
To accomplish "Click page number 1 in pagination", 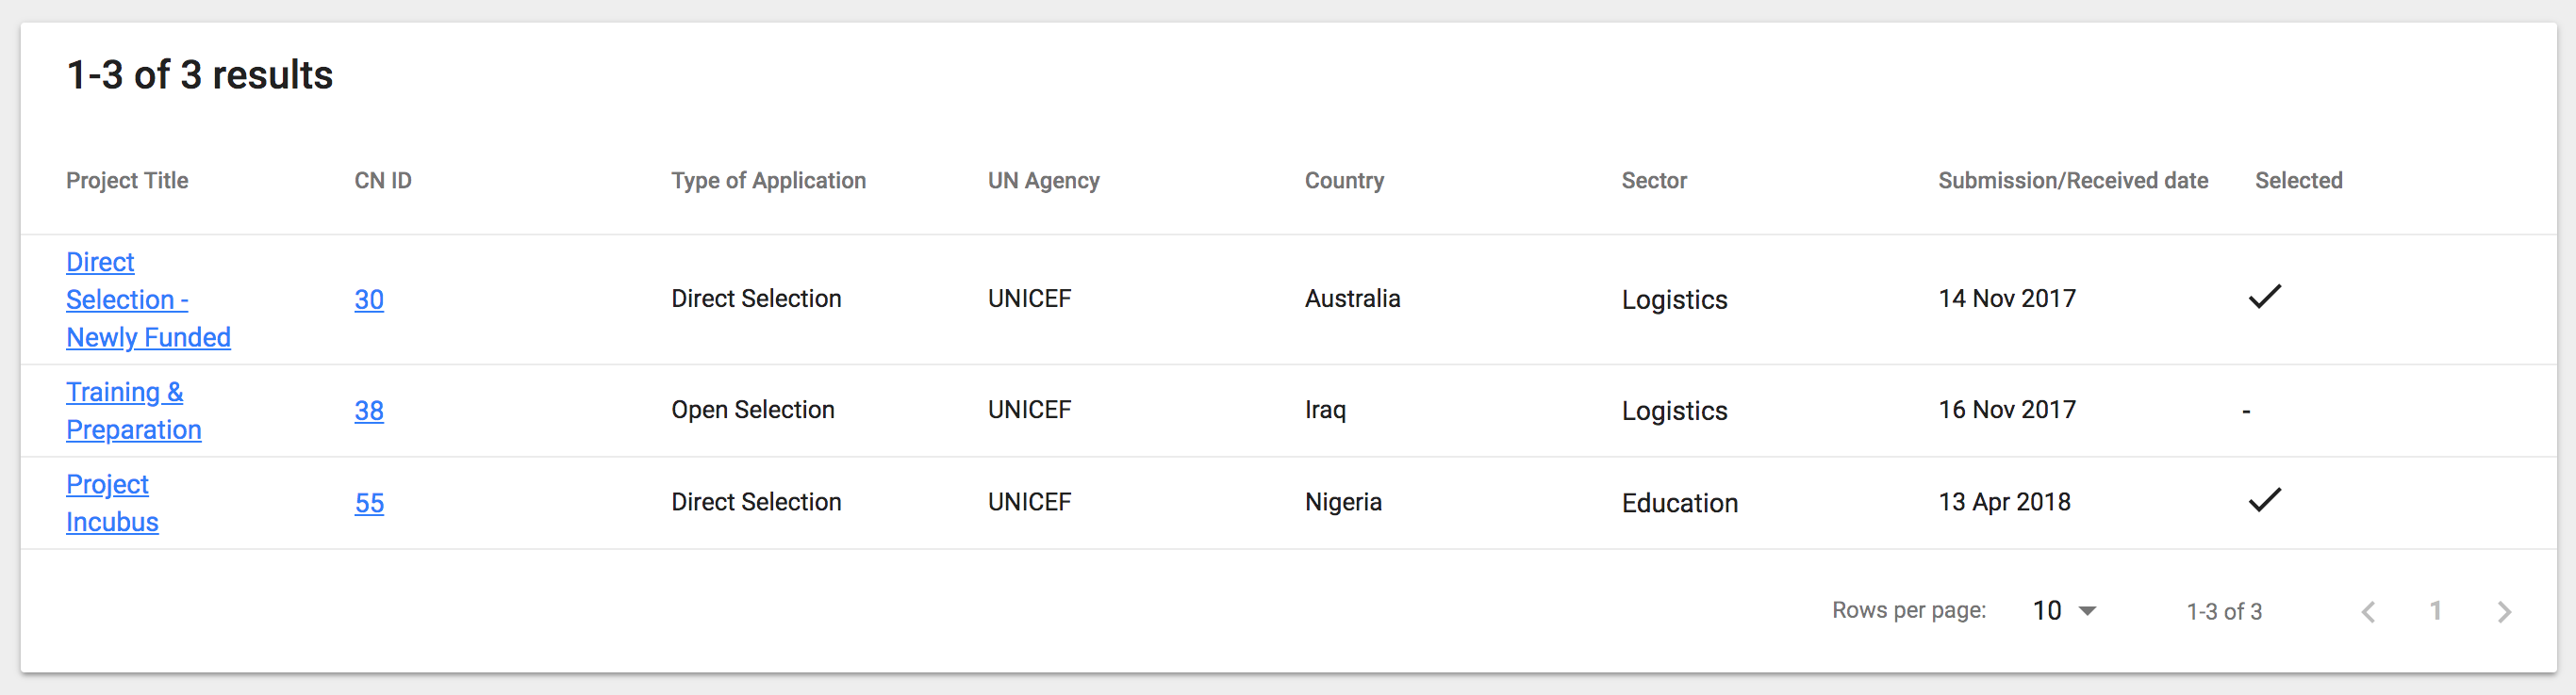I will 2435,610.
